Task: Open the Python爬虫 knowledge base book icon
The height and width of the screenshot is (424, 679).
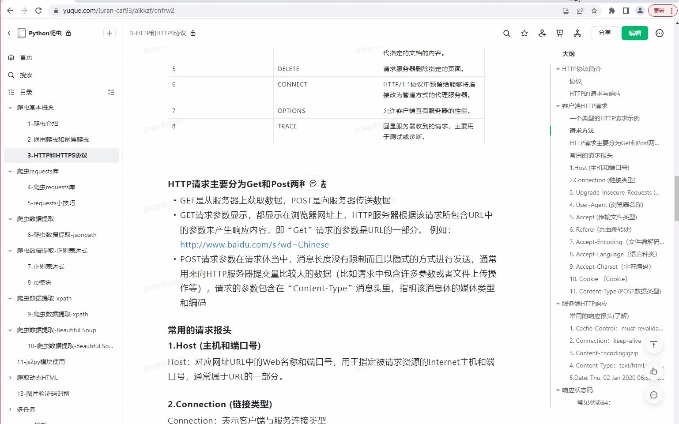Action: click(21, 33)
